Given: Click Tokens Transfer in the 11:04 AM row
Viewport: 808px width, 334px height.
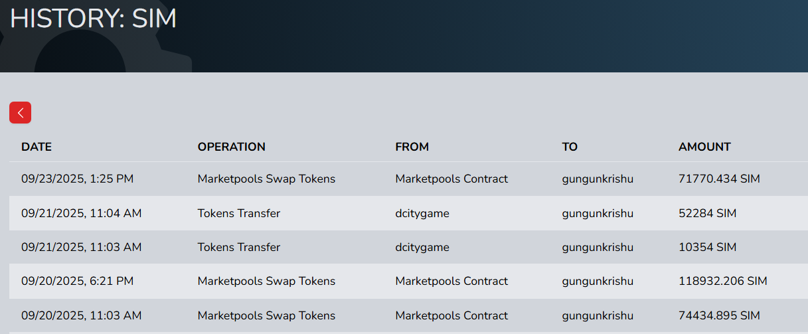Looking at the screenshot, I should (239, 213).
